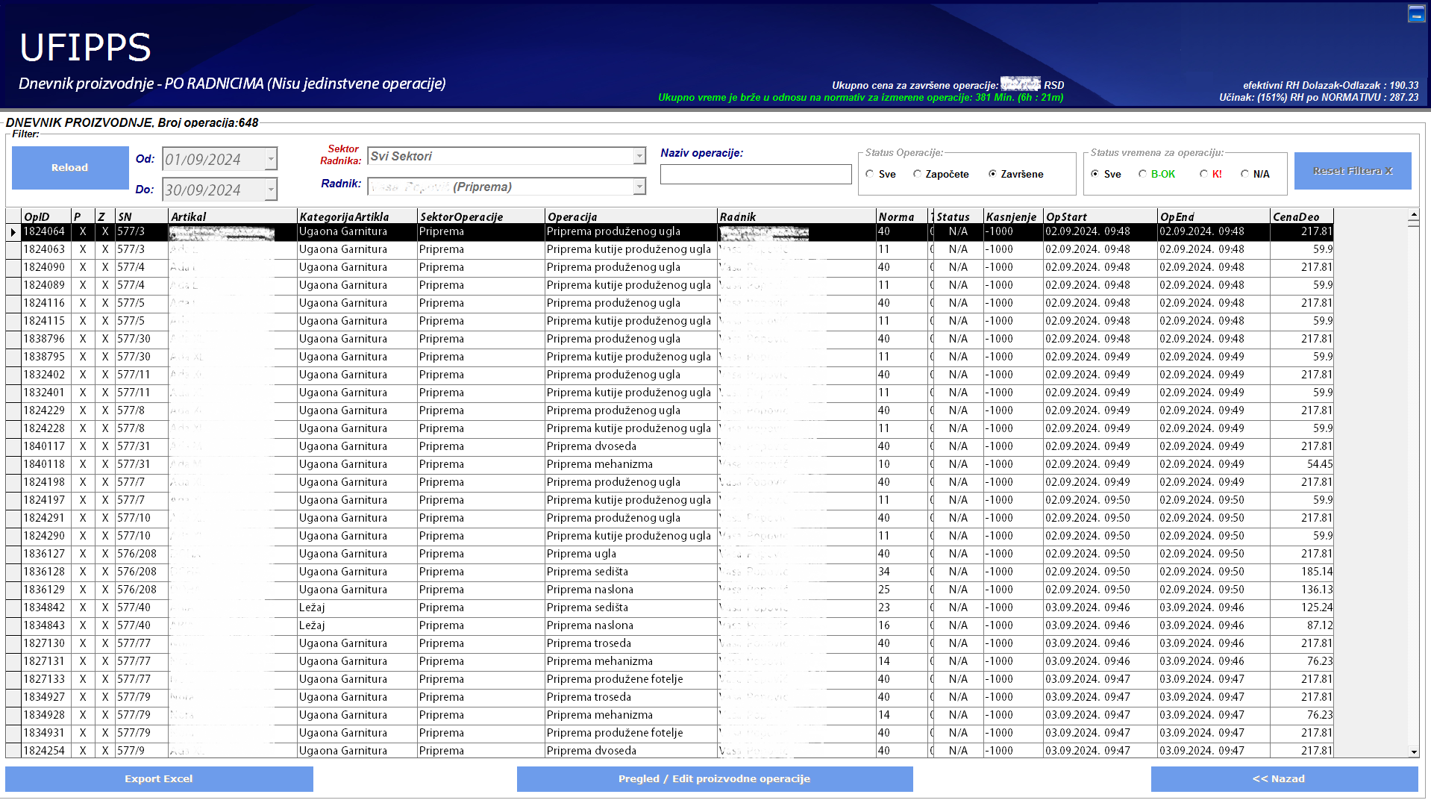Screen dimensions: 1431x806
Task: Select Završene status radio
Action: pos(993,174)
